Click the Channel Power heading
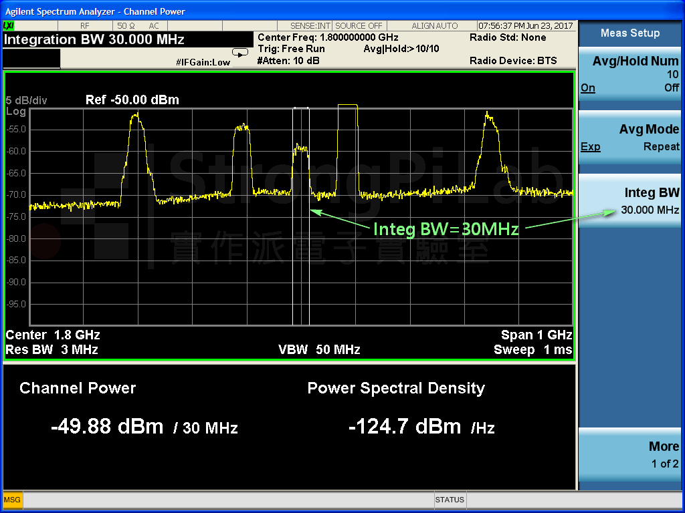Viewport: 685px width, 513px height. [78, 388]
